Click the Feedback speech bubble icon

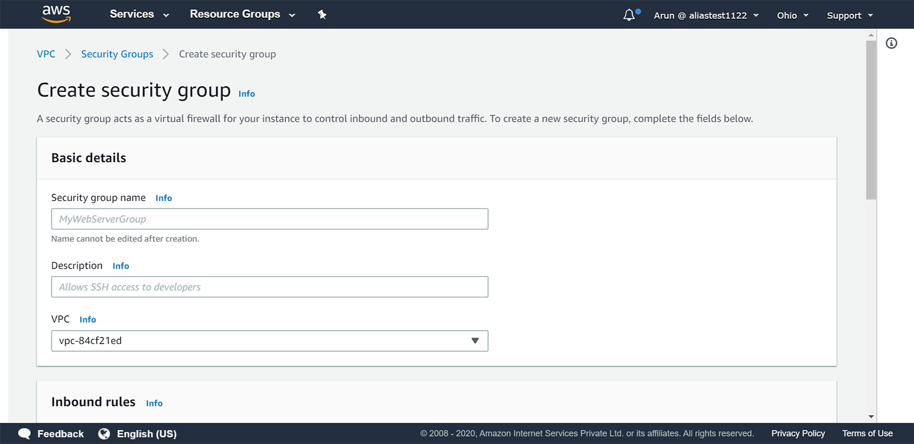(x=25, y=434)
